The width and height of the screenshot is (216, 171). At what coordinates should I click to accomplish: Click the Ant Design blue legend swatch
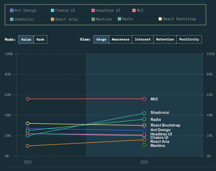tap(12, 11)
